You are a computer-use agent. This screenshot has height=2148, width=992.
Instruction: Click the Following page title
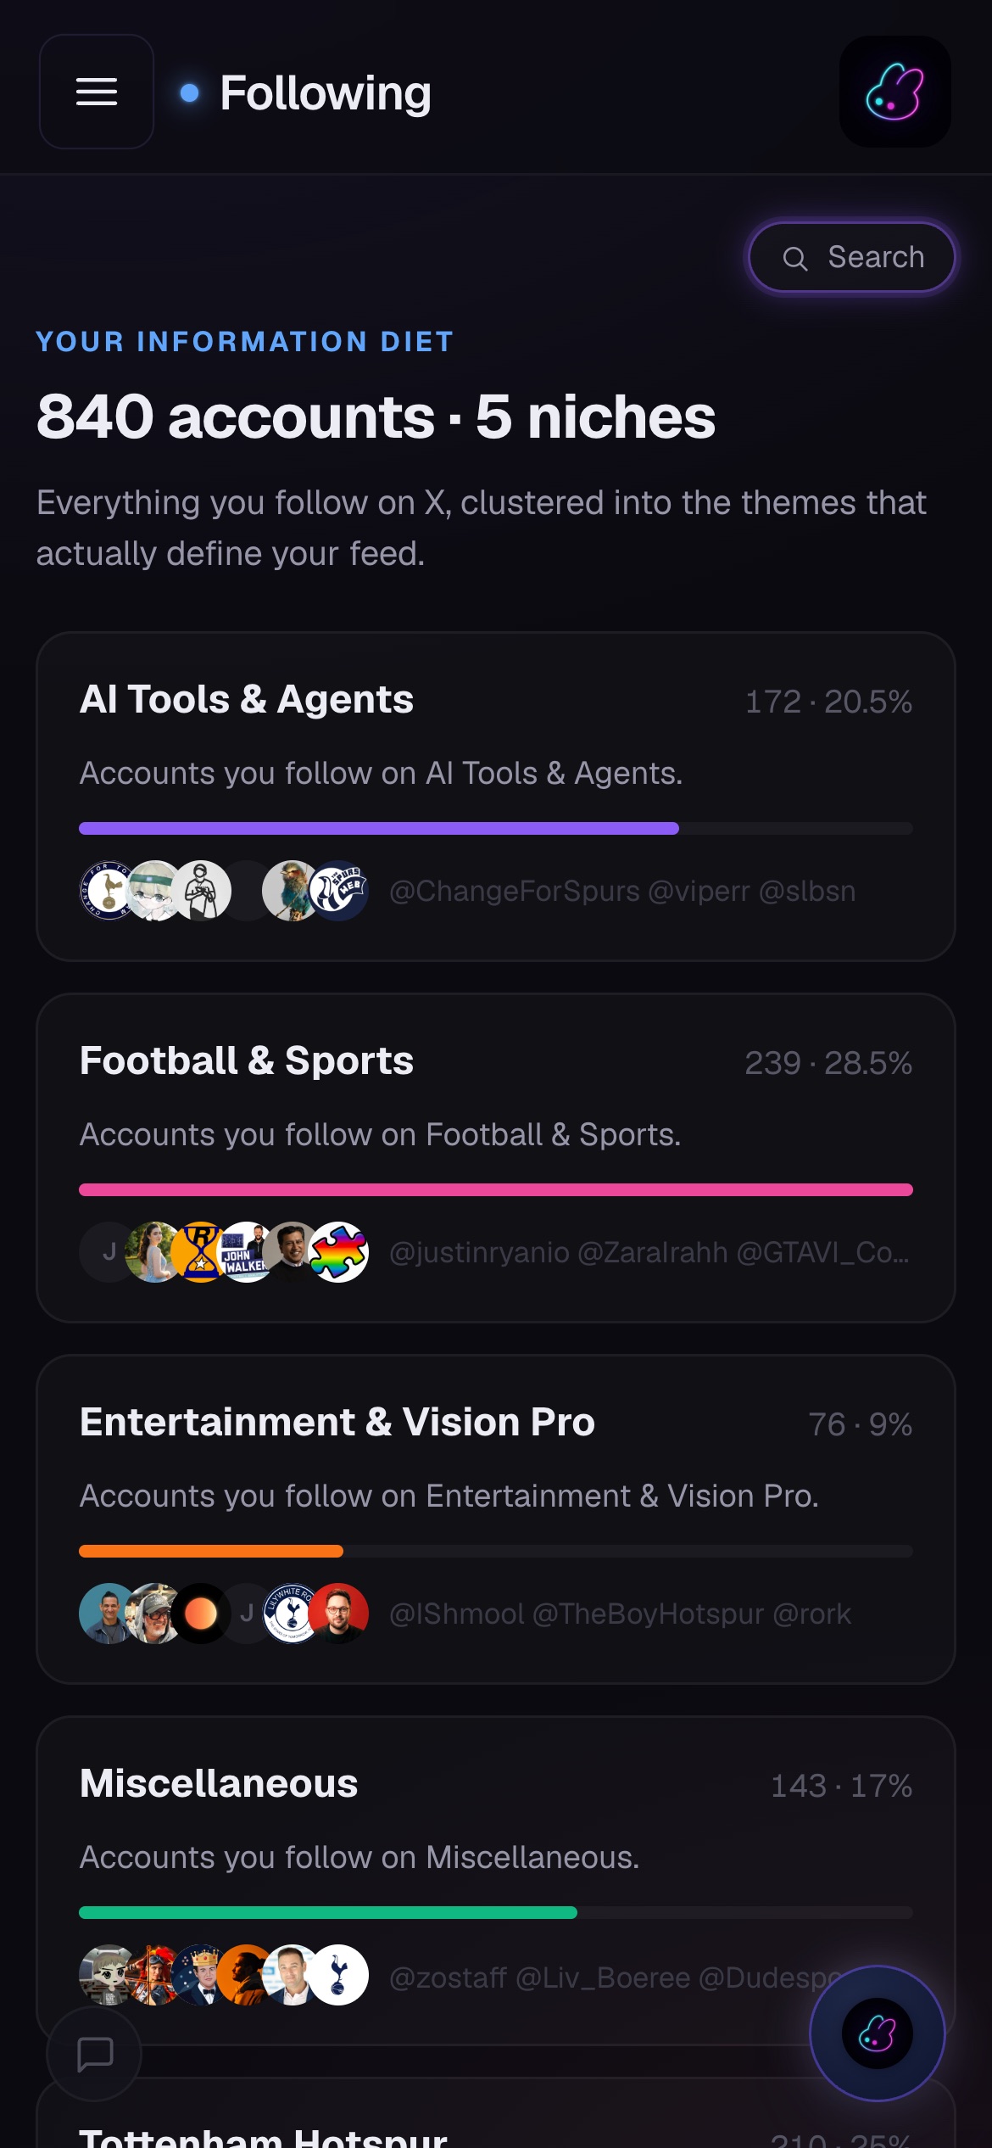point(326,92)
